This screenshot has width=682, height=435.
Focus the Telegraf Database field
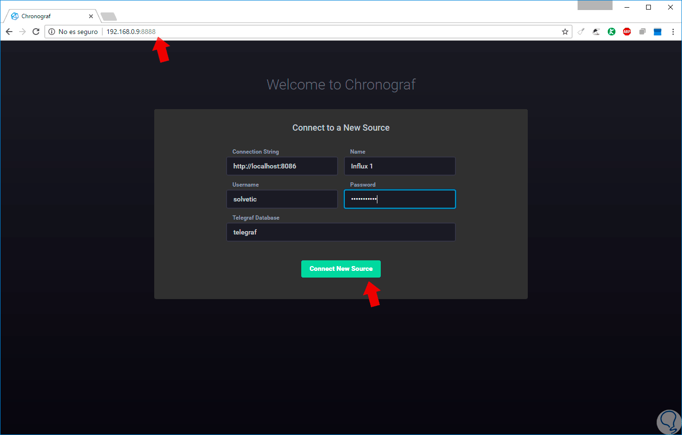point(341,232)
